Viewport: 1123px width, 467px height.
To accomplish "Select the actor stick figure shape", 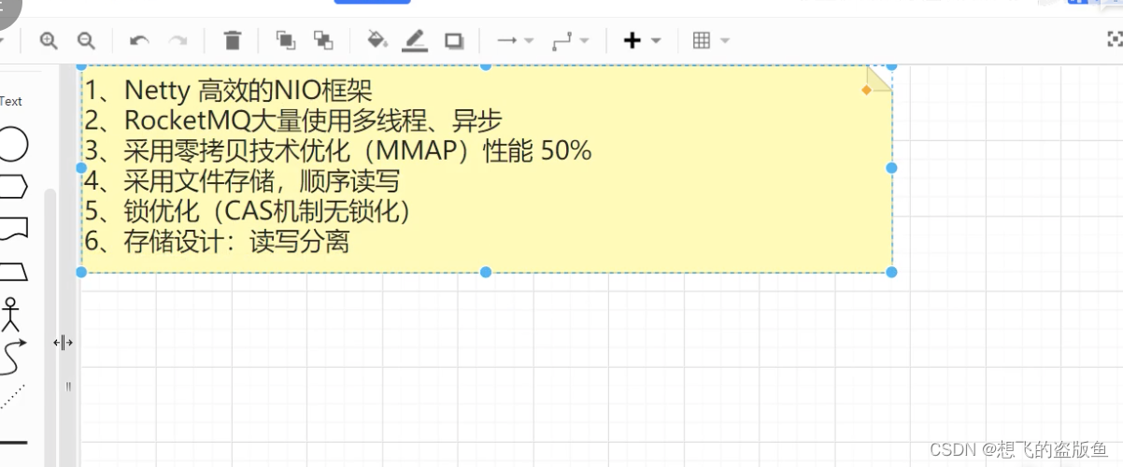I will pos(10,315).
